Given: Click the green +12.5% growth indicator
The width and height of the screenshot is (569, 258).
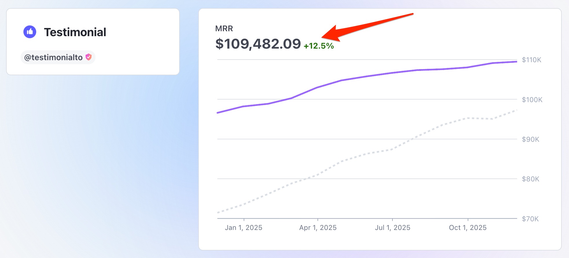Looking at the screenshot, I should [x=319, y=46].
